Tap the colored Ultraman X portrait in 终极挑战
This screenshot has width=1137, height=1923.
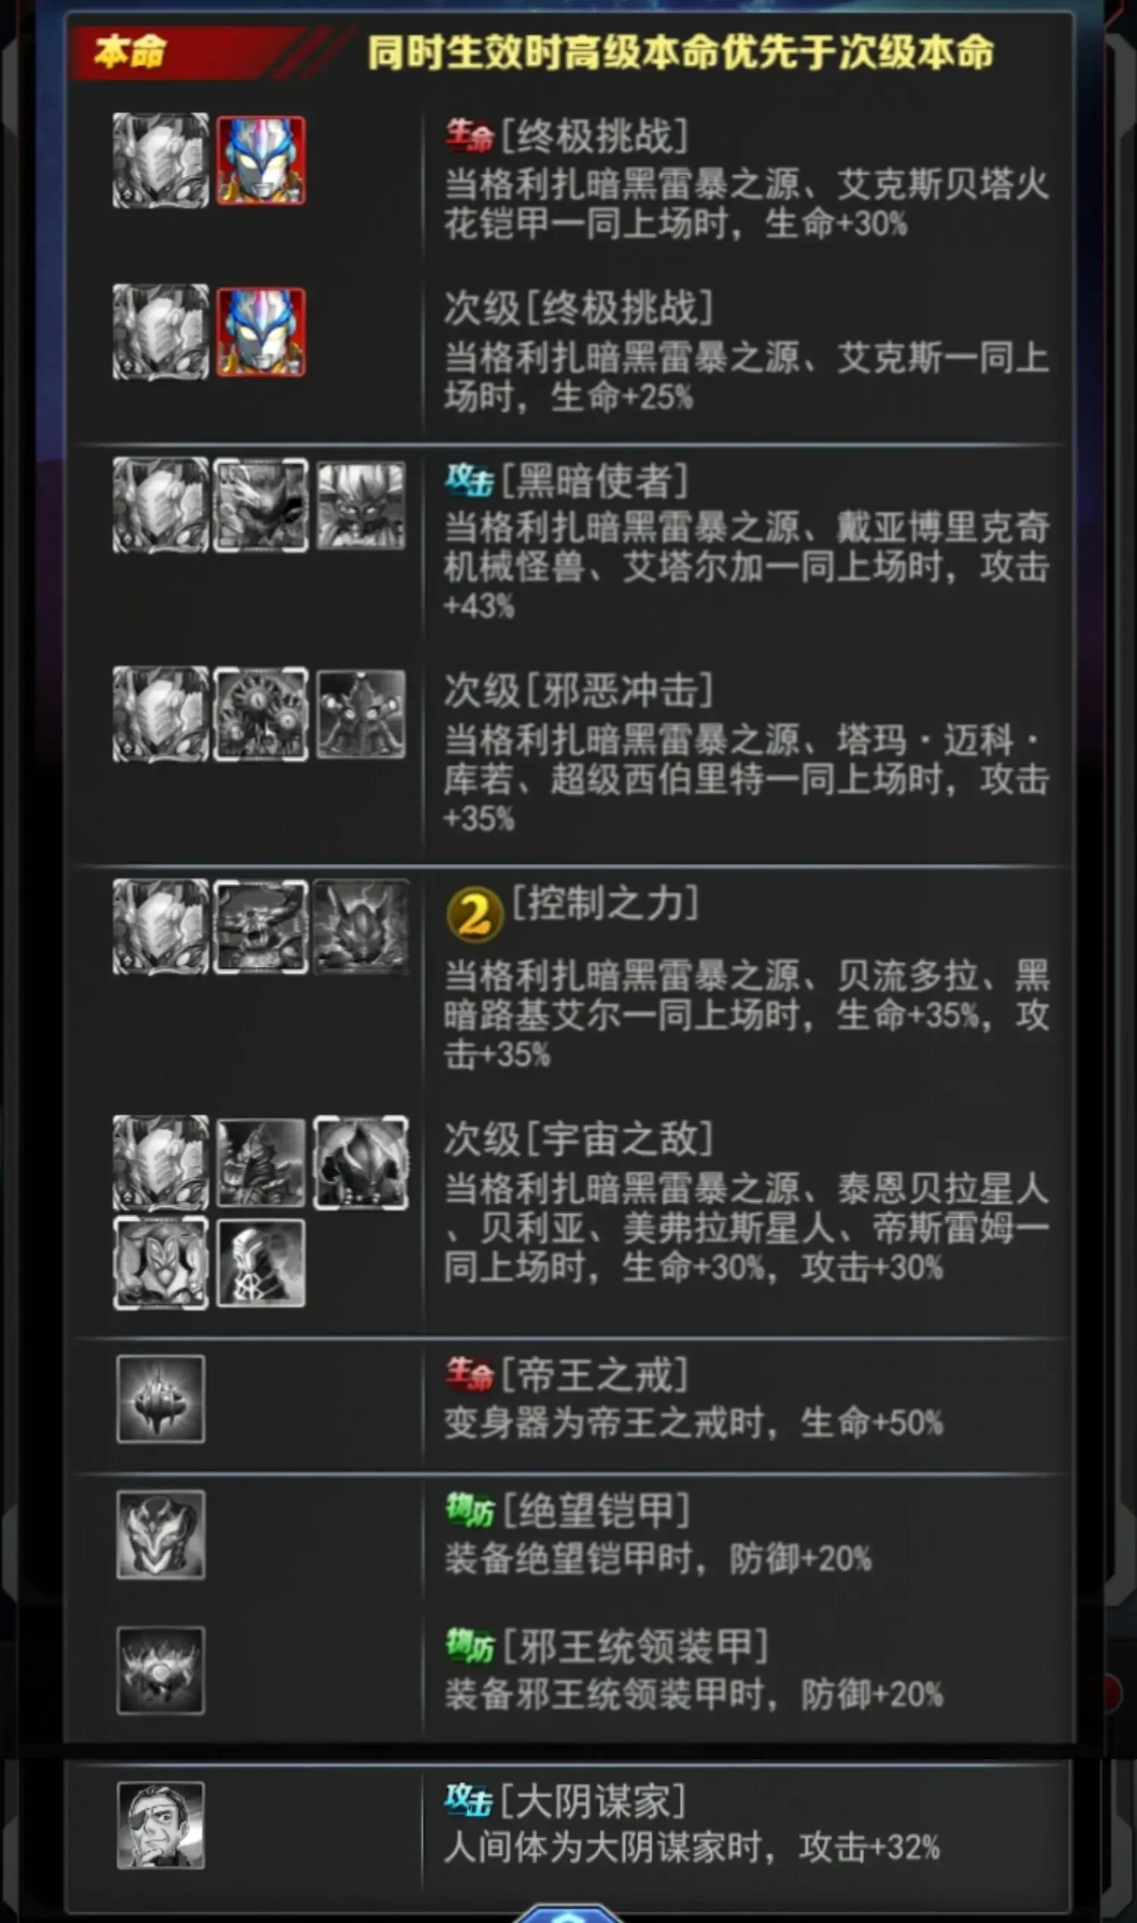click(261, 161)
